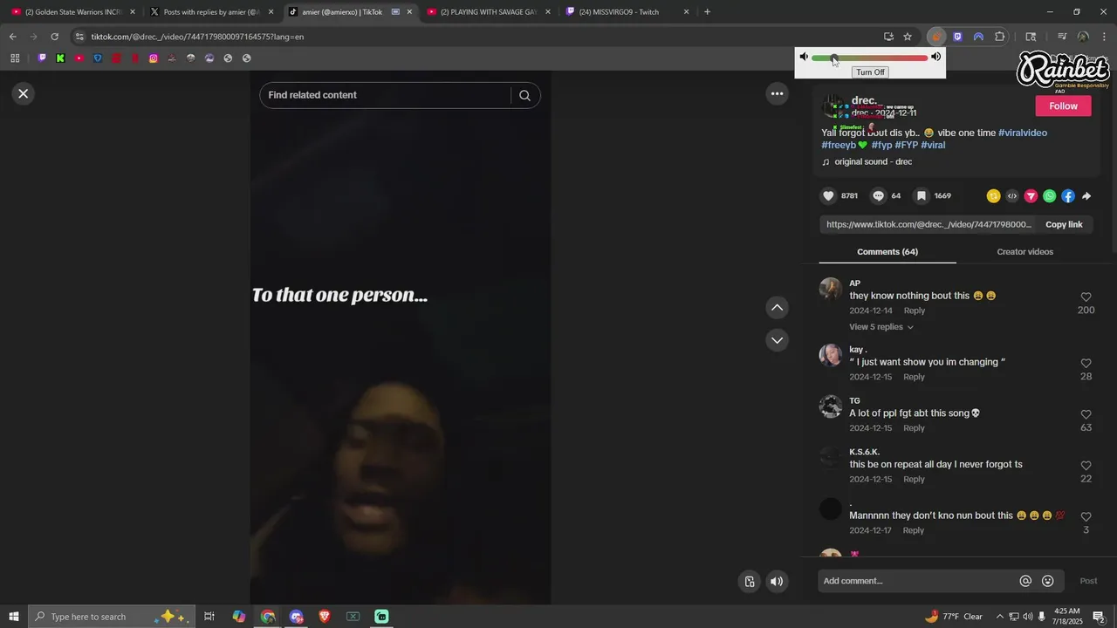Click the @ mention icon in comment box
1117x628 pixels.
(x=1025, y=581)
